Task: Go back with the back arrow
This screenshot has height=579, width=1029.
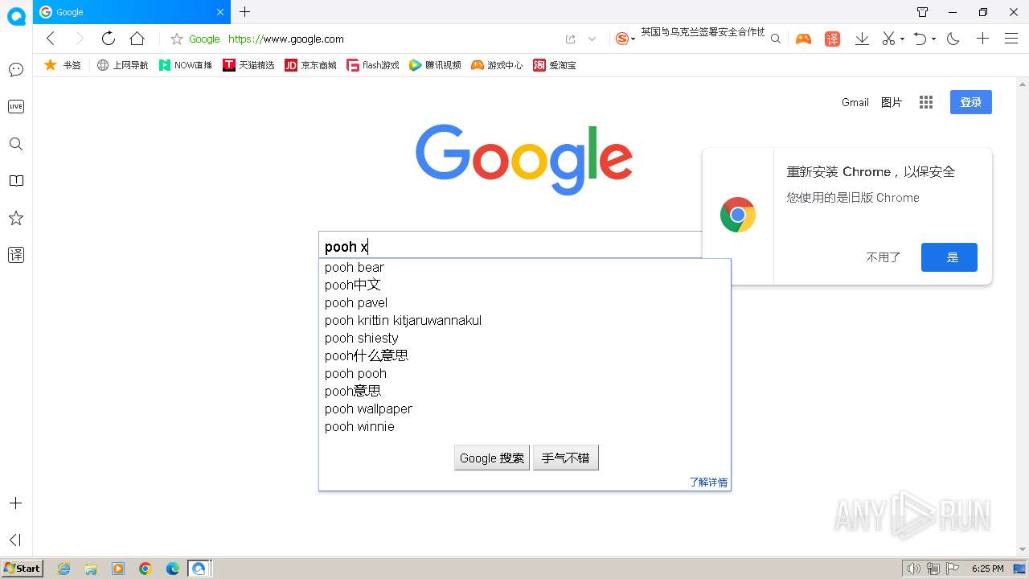Action: [51, 39]
